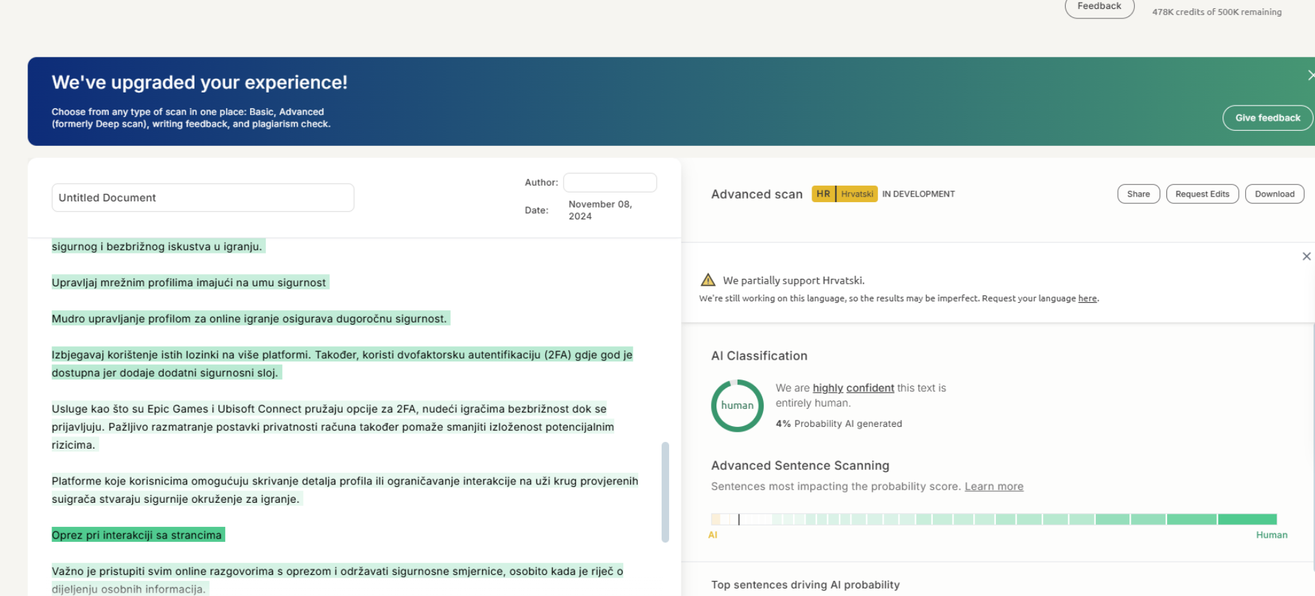The width and height of the screenshot is (1315, 596).
Task: Dismiss the Hrvatski partial support notice
Action: (1306, 256)
